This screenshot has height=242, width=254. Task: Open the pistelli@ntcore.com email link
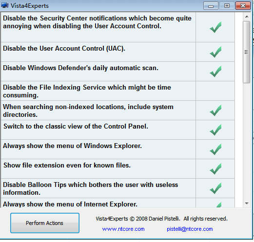coord(190,229)
